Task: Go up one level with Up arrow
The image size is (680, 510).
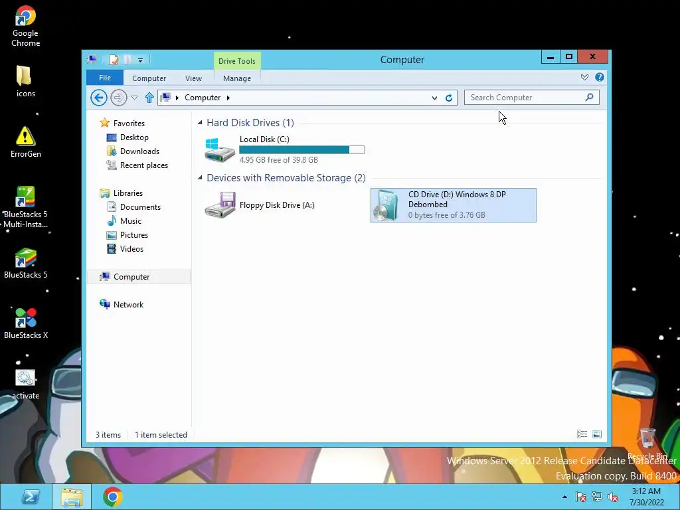Action: 149,98
